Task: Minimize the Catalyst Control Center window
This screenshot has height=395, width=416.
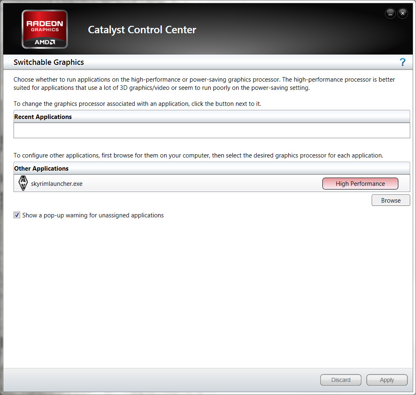Action: click(x=390, y=13)
